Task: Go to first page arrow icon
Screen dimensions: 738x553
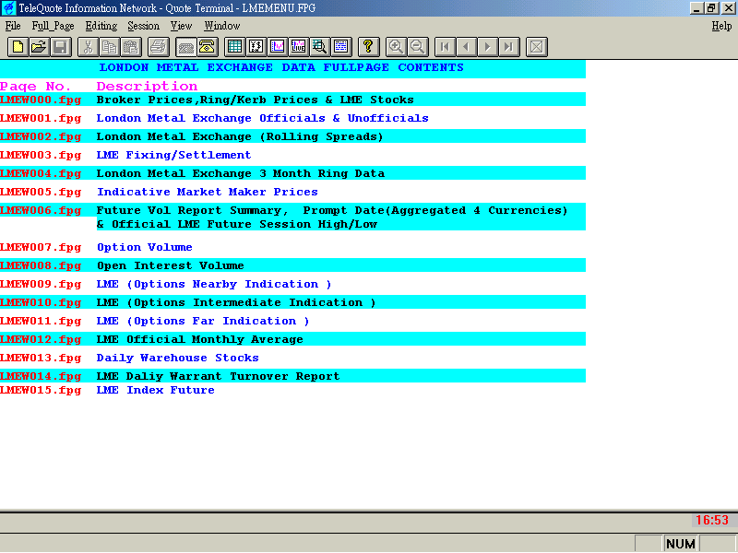Action: pos(445,47)
